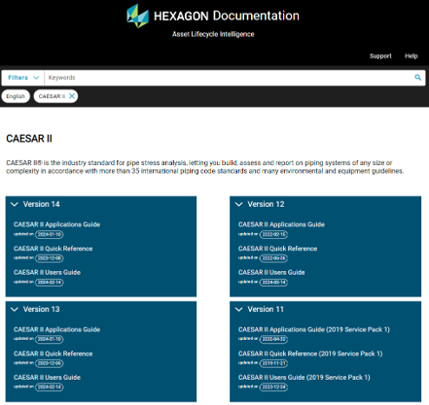Open the Help link in the header
The height and width of the screenshot is (405, 429).
[x=411, y=56]
